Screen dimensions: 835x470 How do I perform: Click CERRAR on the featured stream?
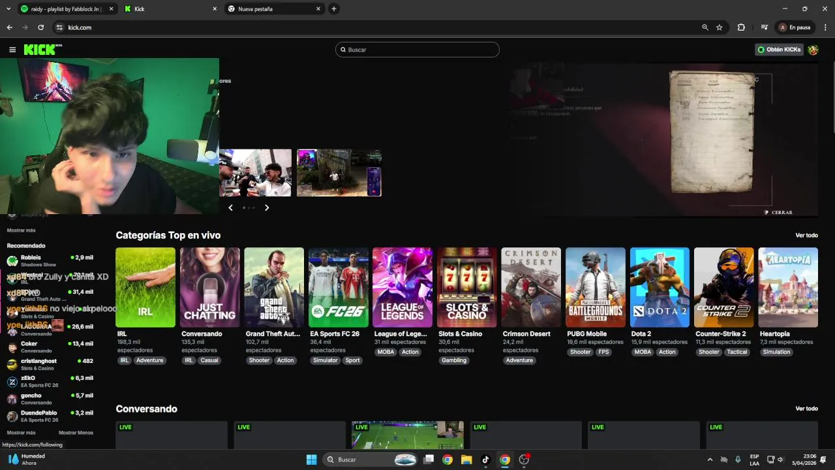pos(779,212)
